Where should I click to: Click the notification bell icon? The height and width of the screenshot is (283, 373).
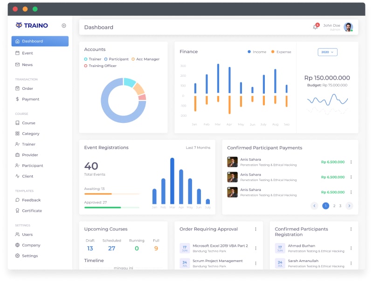[x=315, y=27]
